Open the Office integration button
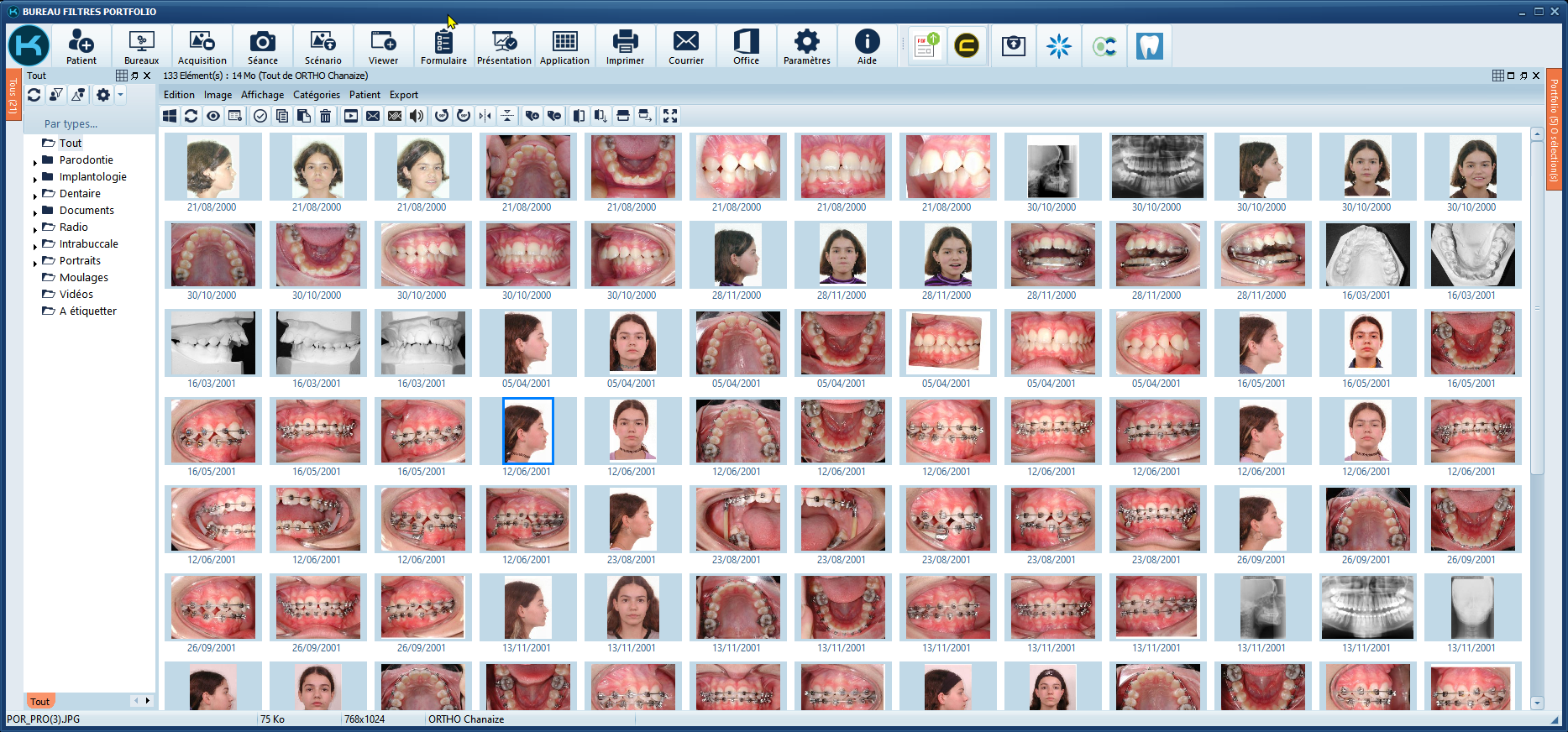The width and height of the screenshot is (1568, 732). click(746, 46)
